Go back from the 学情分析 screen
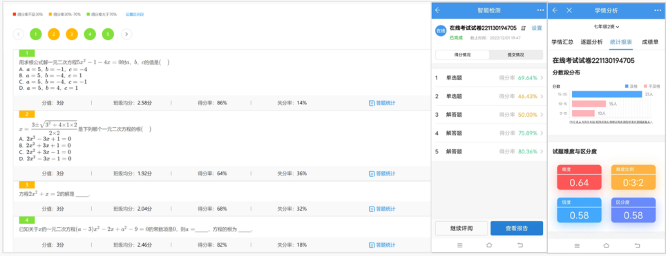The width and height of the screenshot is (666, 257). click(x=555, y=10)
